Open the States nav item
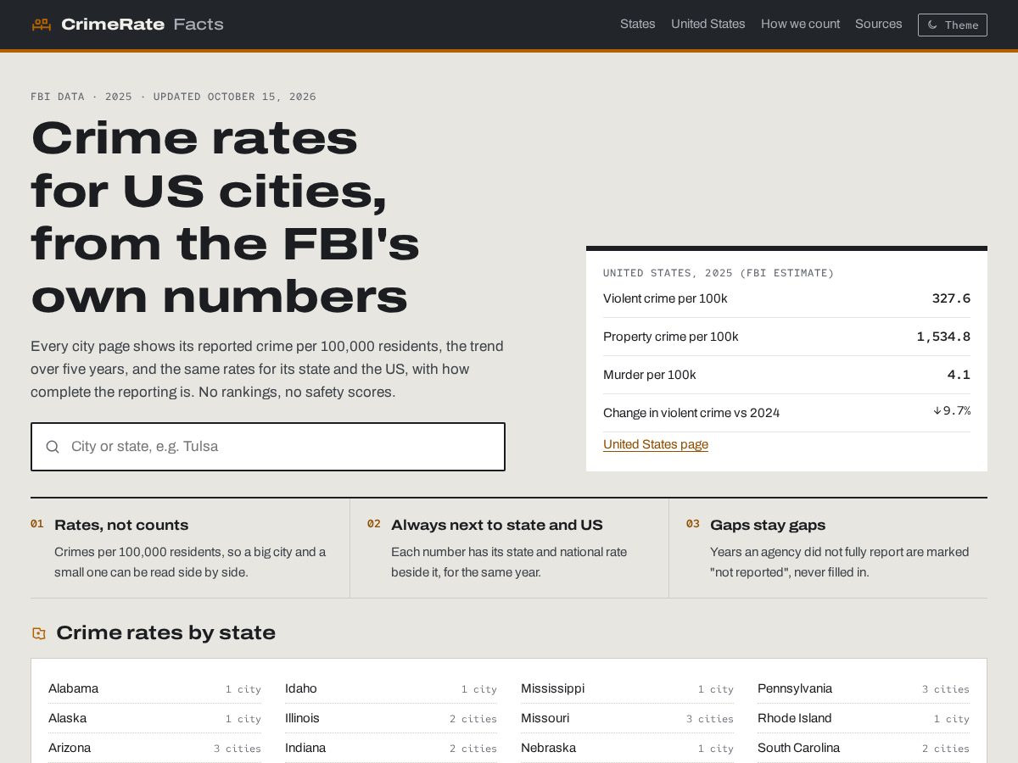The image size is (1018, 763). 638,24
